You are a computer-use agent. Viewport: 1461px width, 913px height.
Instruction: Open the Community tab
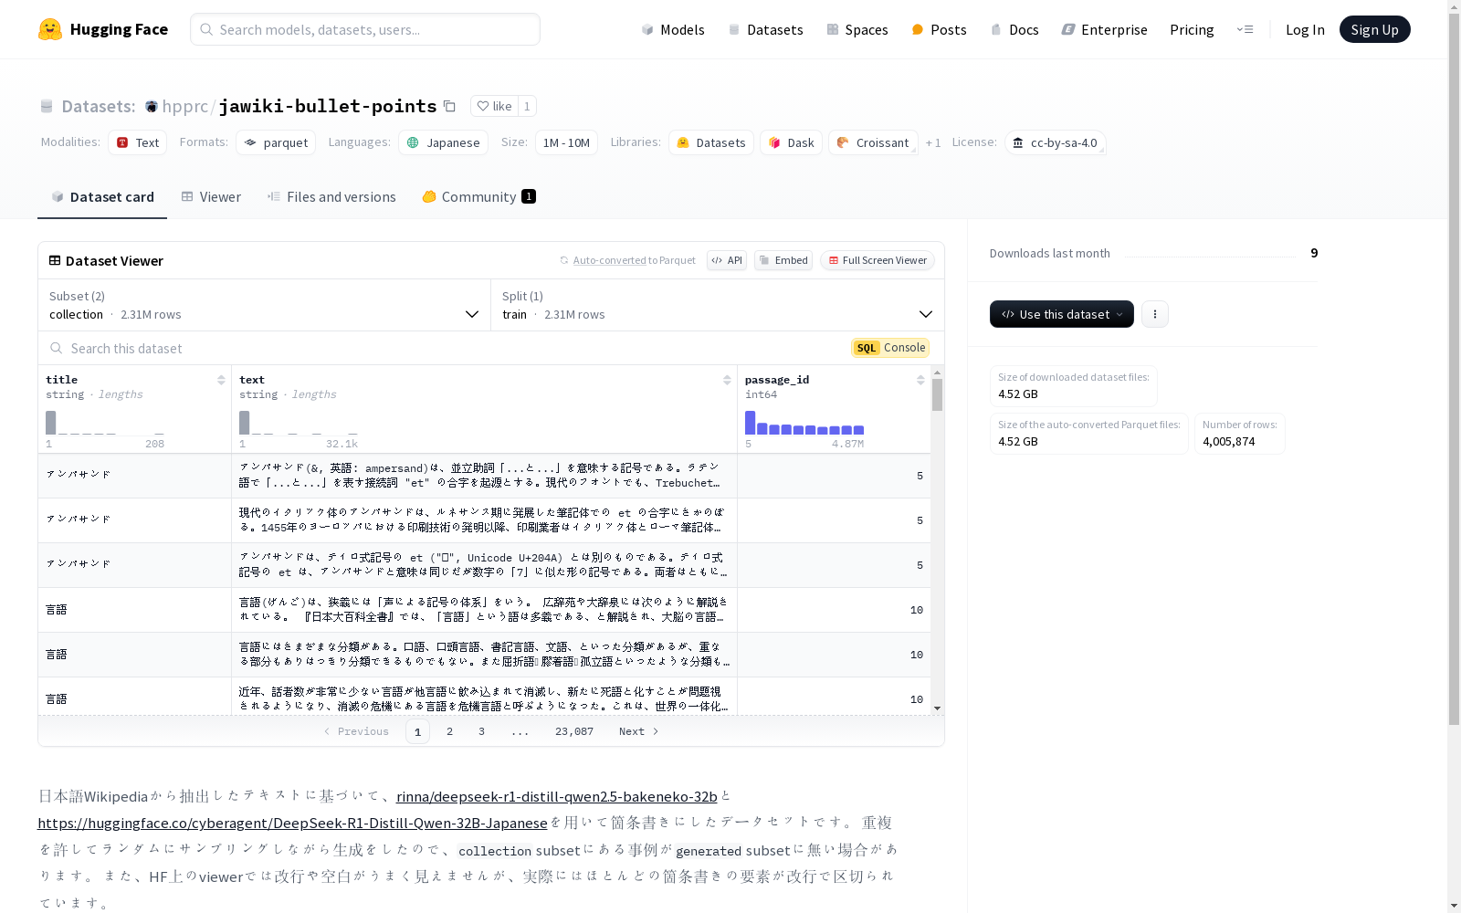(478, 197)
